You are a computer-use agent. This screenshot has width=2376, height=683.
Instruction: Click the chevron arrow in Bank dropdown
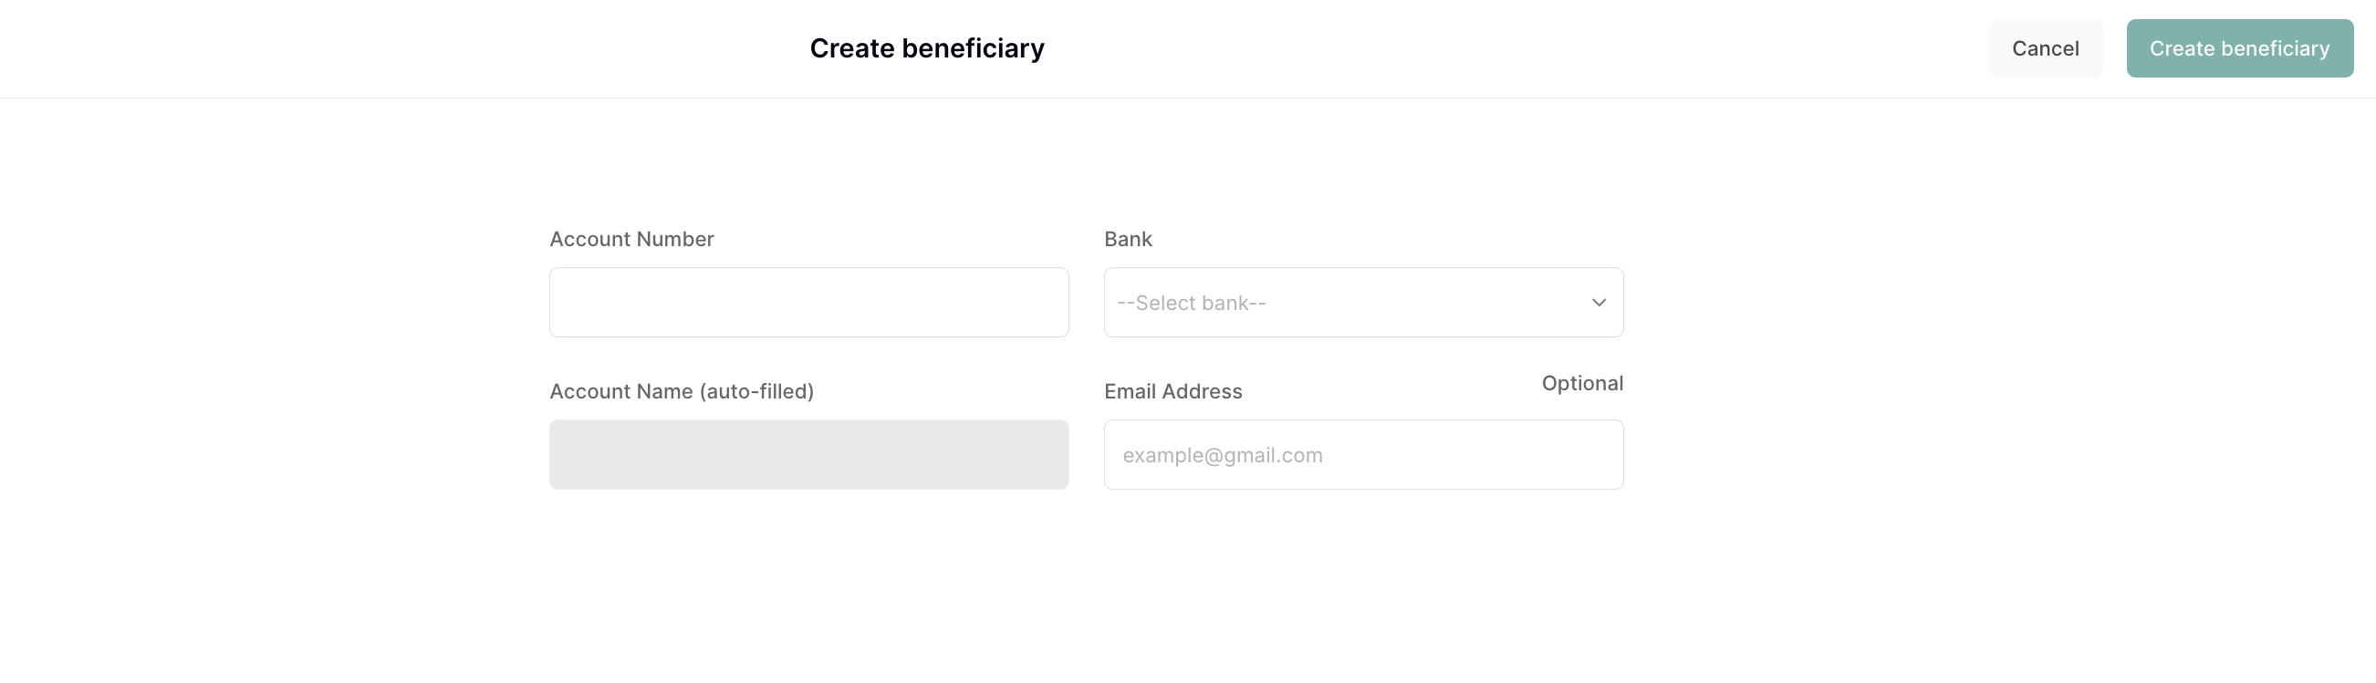1599,303
